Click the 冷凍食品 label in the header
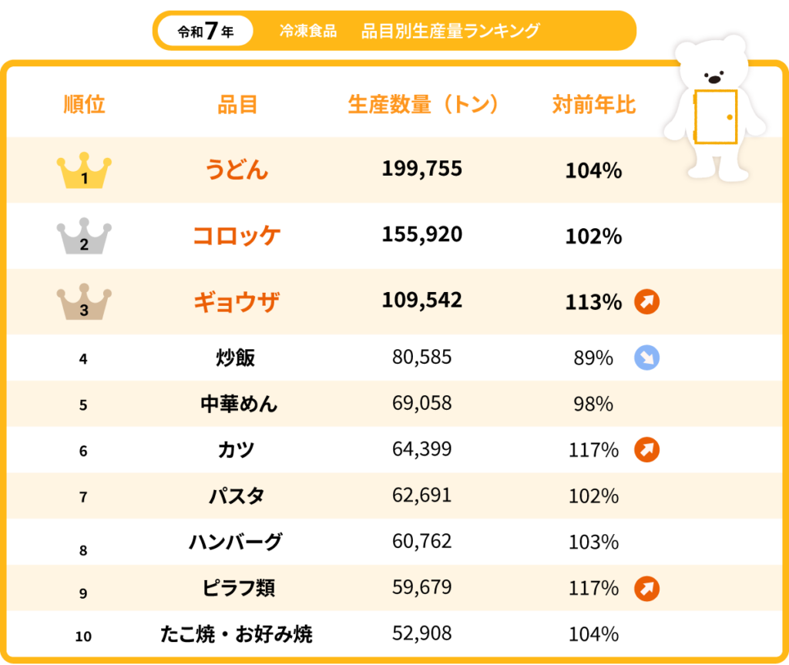Image resolution: width=789 pixels, height=665 pixels. [308, 31]
